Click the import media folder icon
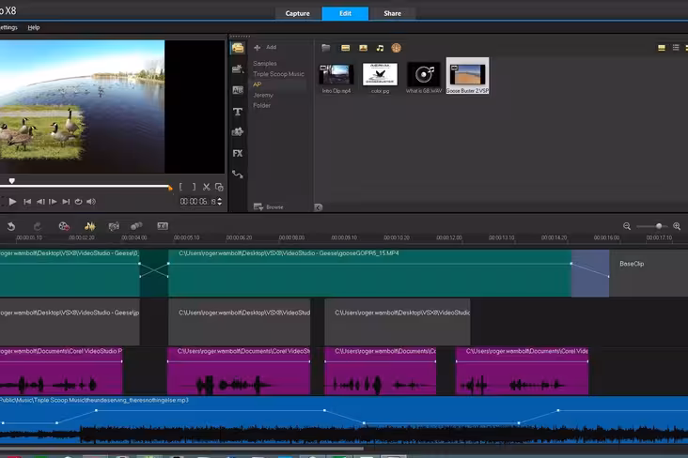Image resolution: width=688 pixels, height=458 pixels. [325, 48]
